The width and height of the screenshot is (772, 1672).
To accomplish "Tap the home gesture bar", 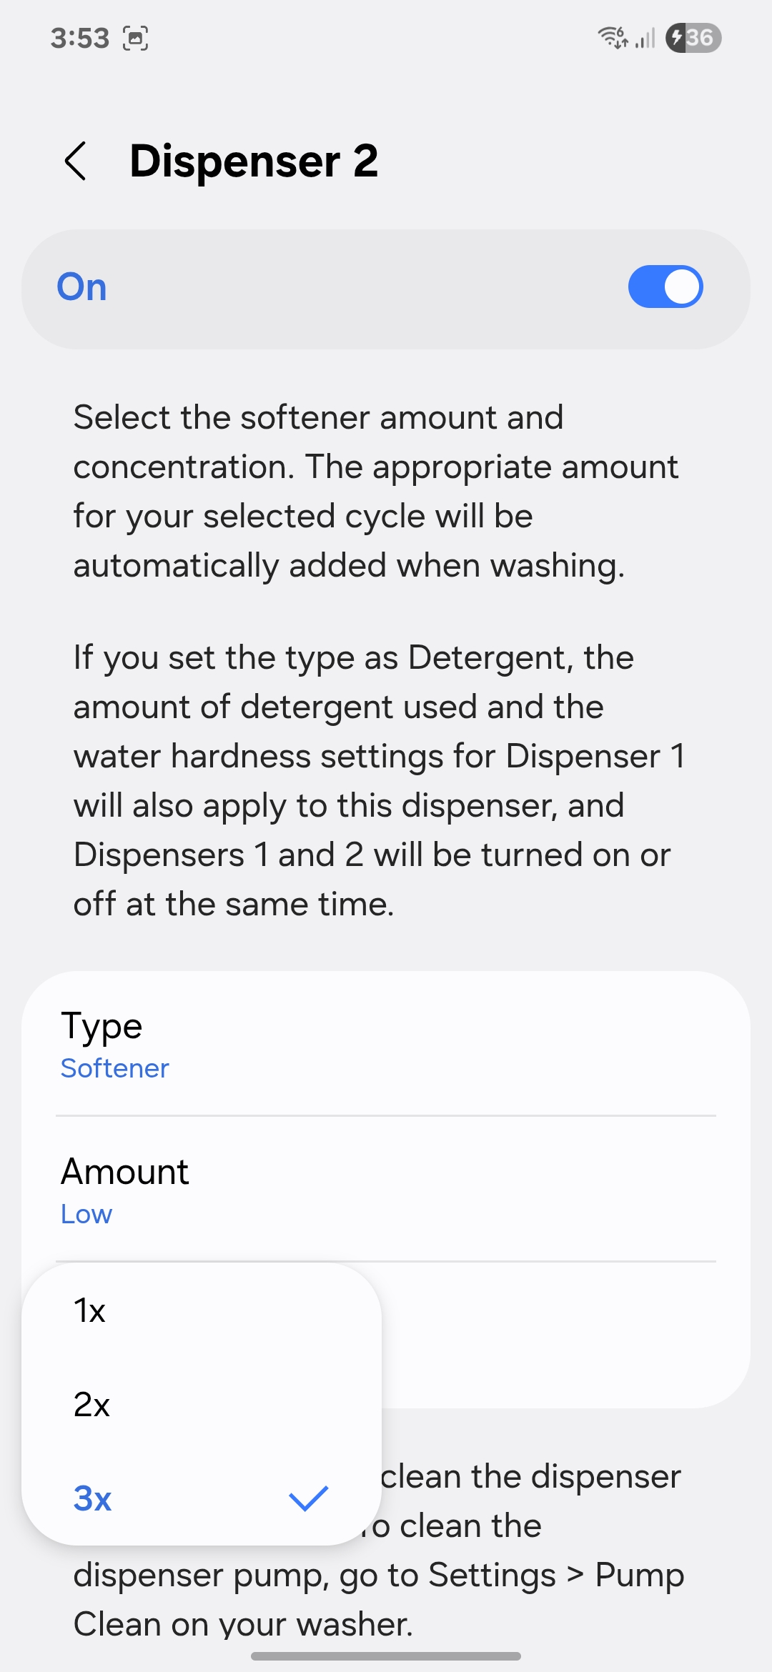I will (x=386, y=1656).
